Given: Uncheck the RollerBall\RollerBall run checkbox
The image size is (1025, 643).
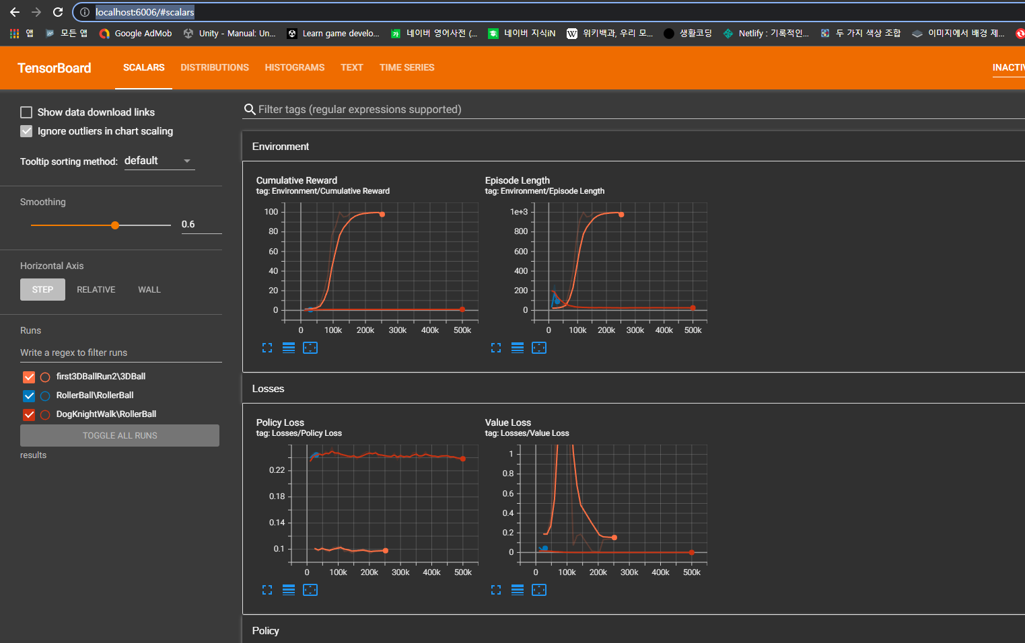Looking at the screenshot, I should coord(29,395).
